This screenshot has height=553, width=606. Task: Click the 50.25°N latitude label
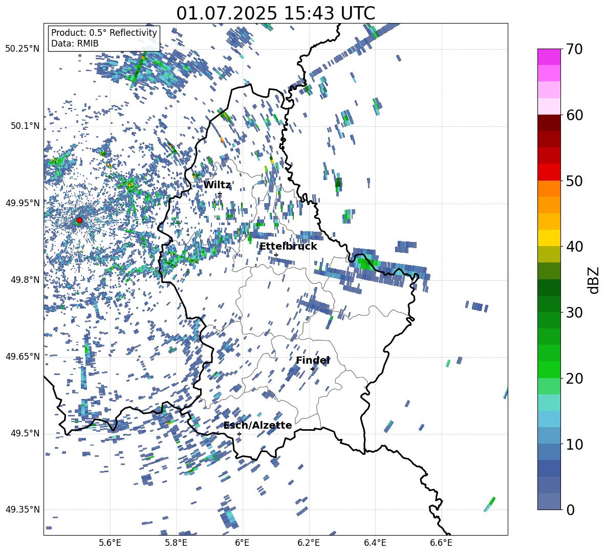[x=23, y=49]
